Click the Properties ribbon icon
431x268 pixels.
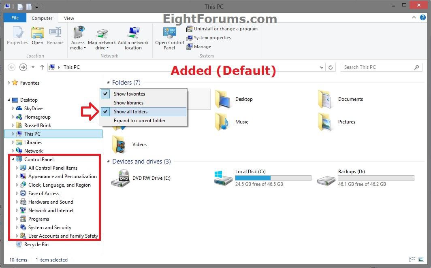click(17, 36)
